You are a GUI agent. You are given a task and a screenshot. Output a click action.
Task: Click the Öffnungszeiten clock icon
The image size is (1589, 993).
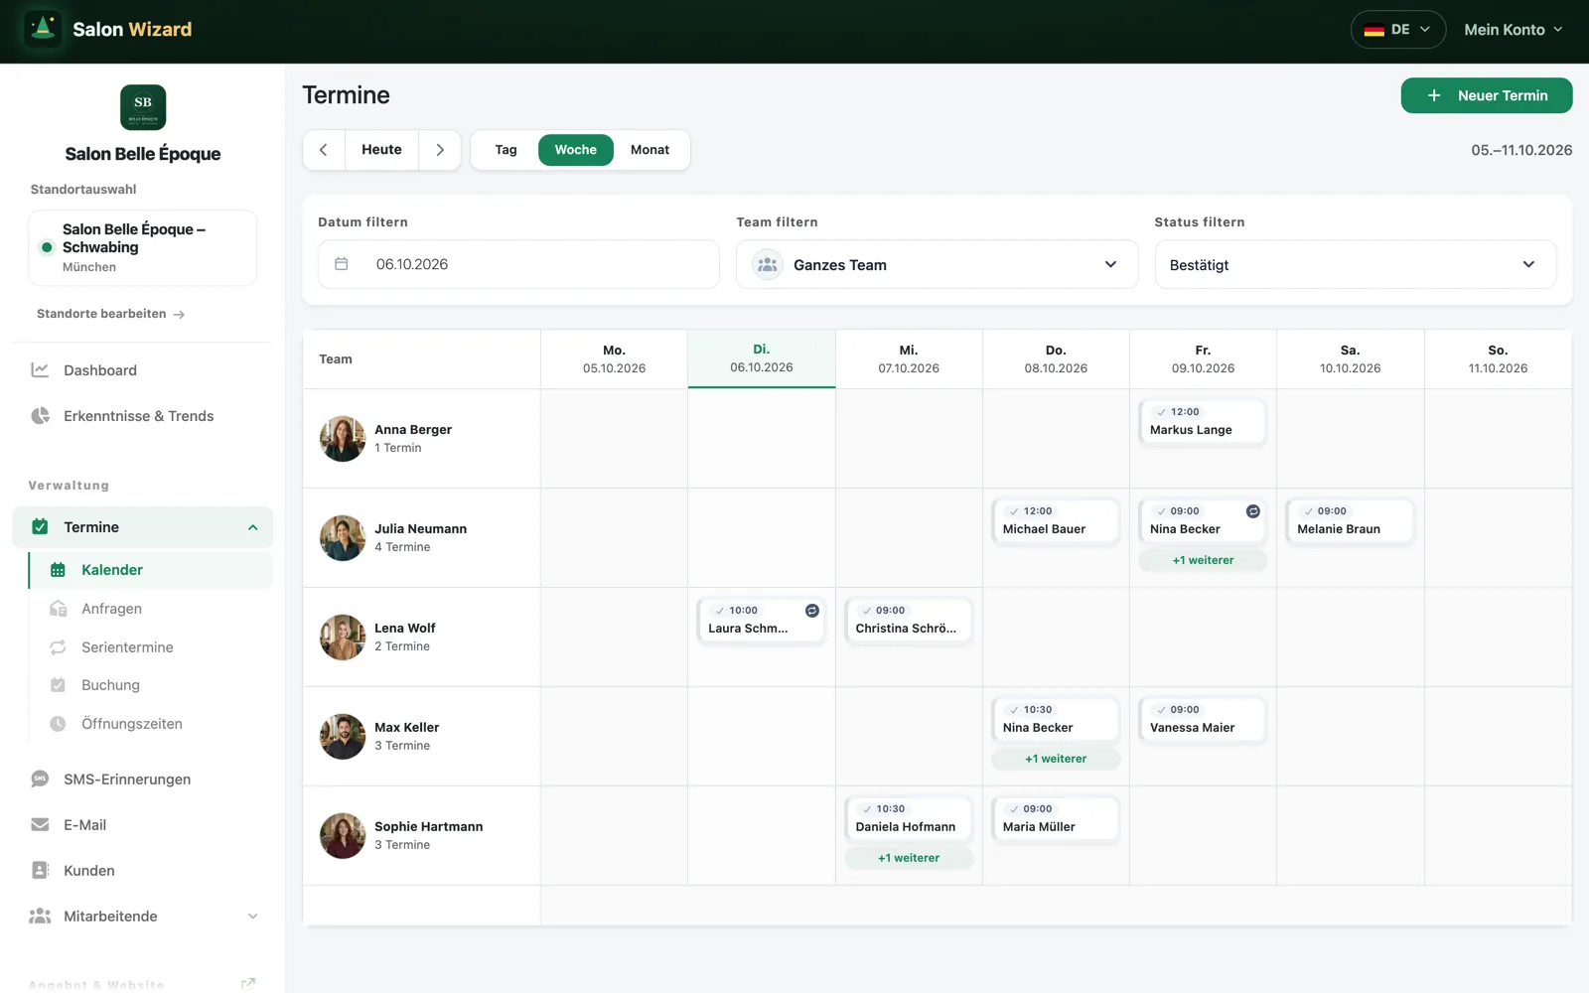(58, 724)
